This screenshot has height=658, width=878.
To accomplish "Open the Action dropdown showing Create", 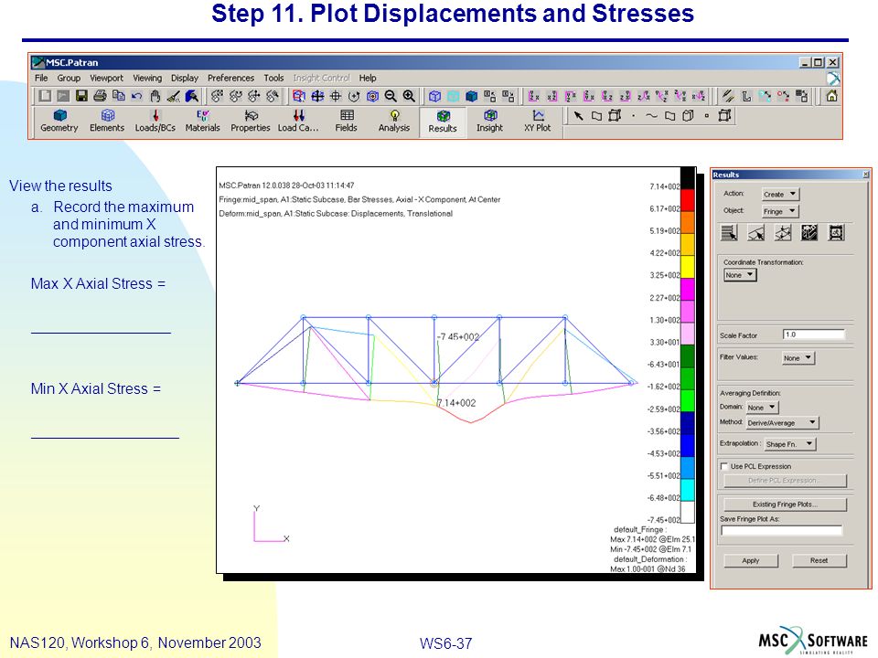I will (780, 194).
